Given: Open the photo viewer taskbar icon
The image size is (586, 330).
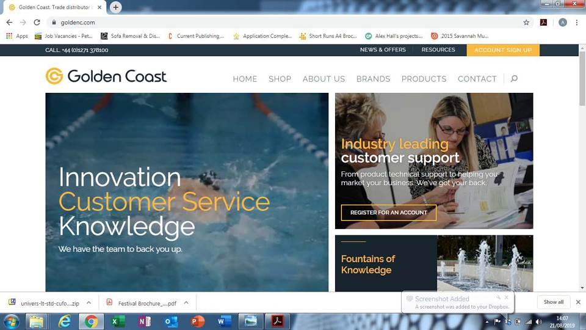Looking at the screenshot, I should coord(250,321).
